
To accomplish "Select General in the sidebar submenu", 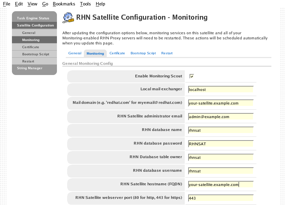I will tap(29, 33).
